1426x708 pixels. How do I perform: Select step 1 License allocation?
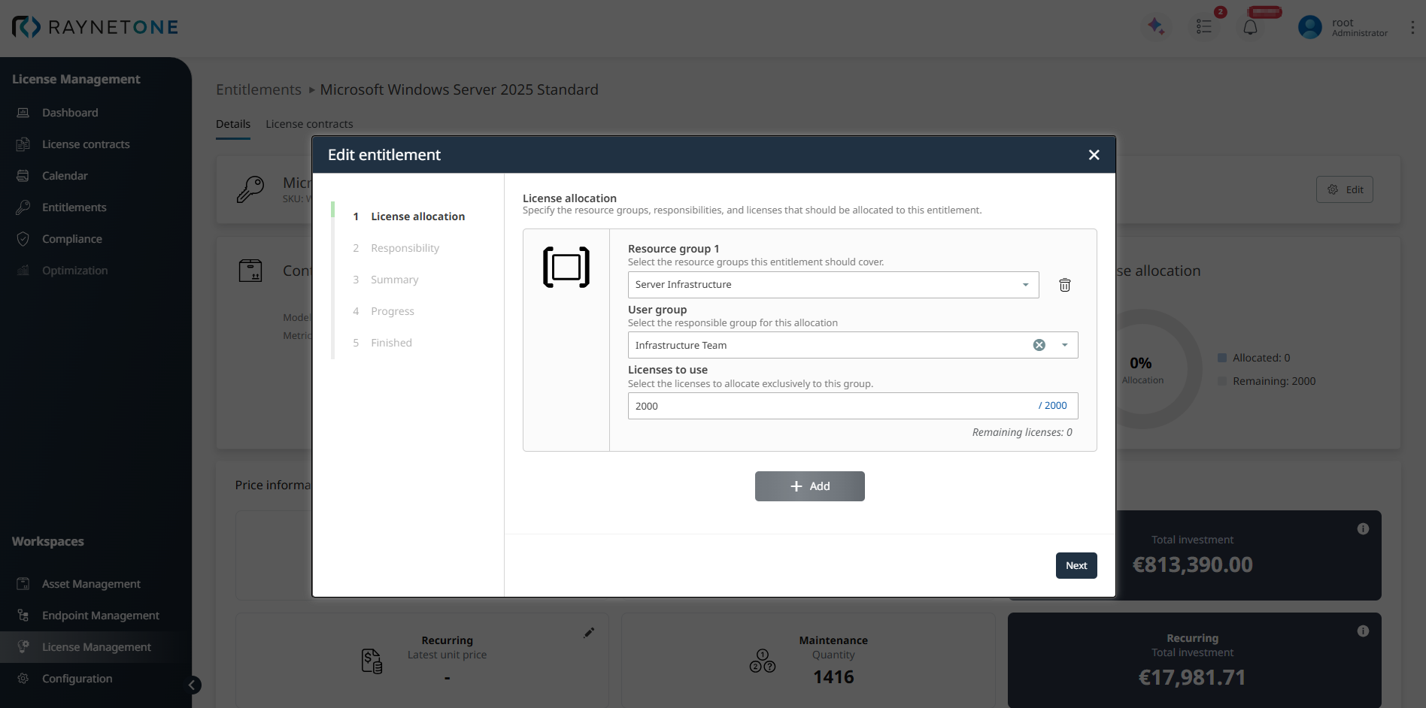coord(409,216)
